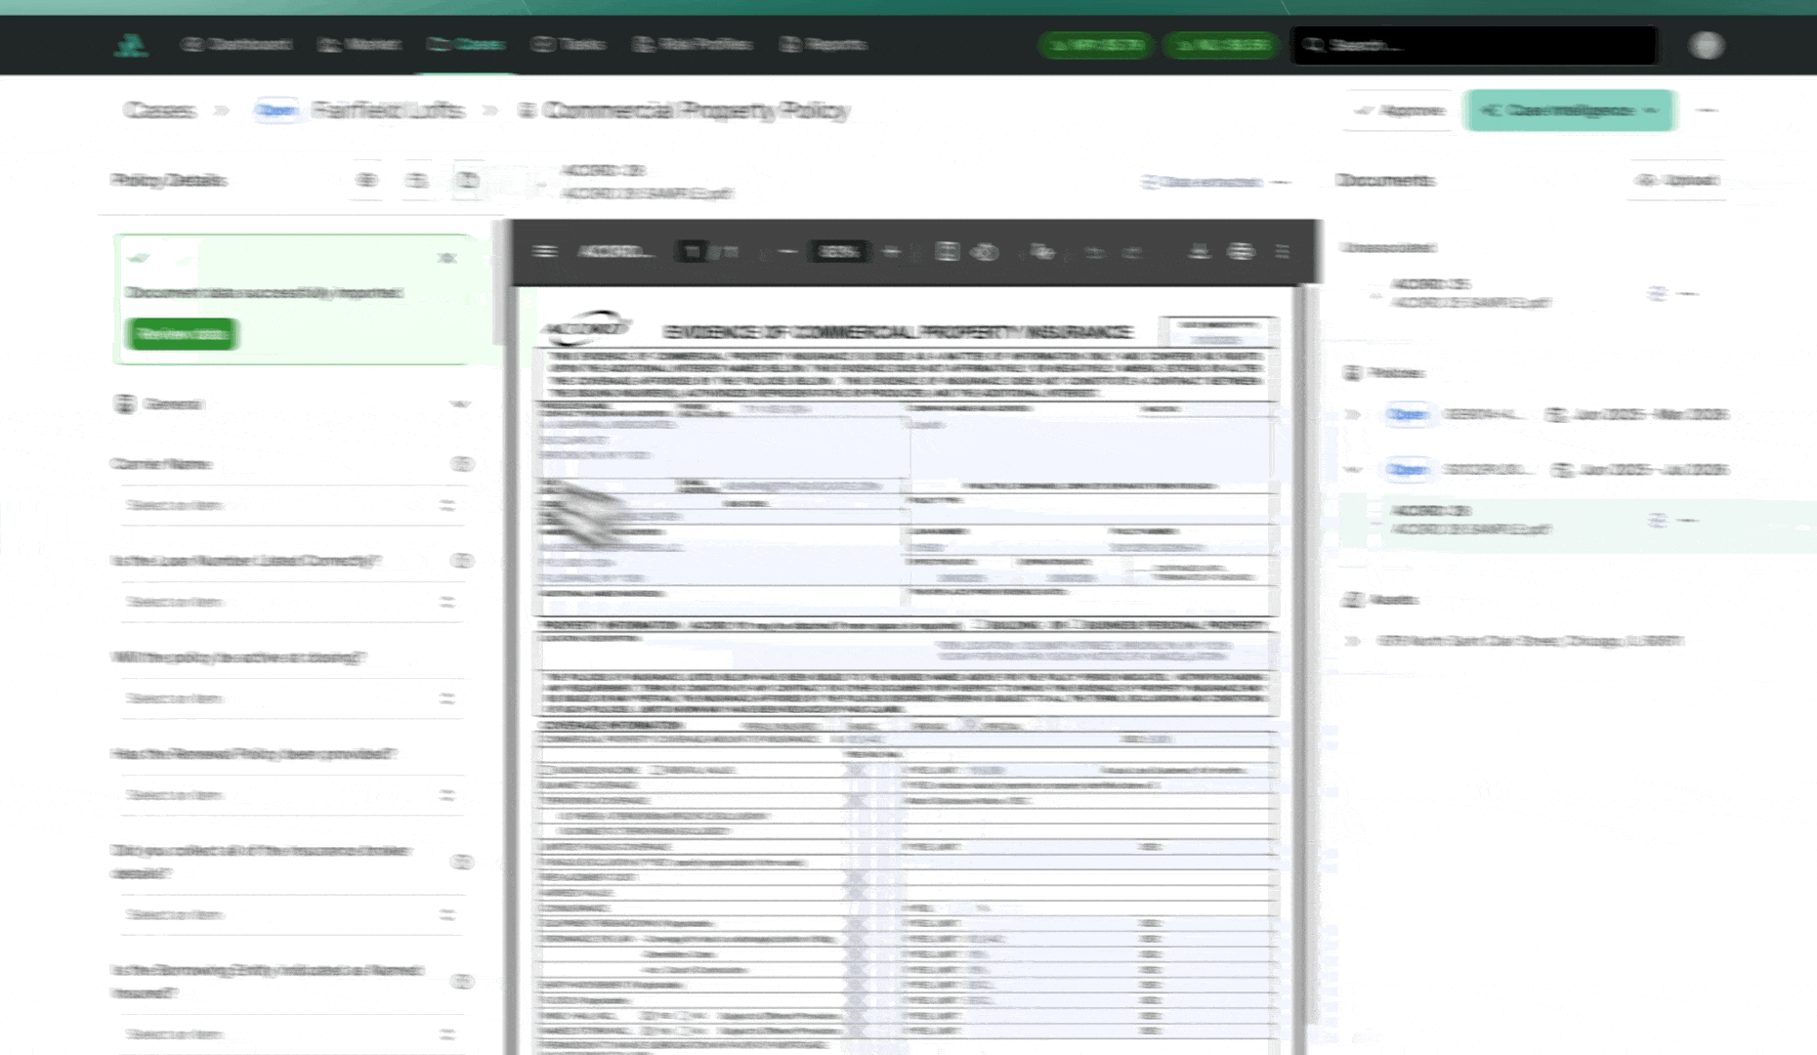Print the PDF document
Screen dimensions: 1817x1055
point(1241,252)
